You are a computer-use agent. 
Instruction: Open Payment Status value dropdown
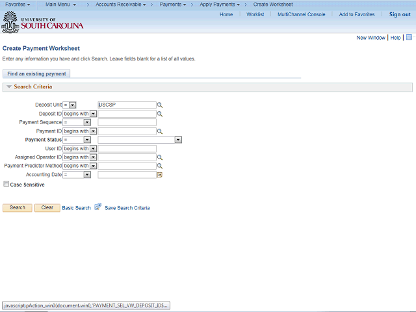140,140
